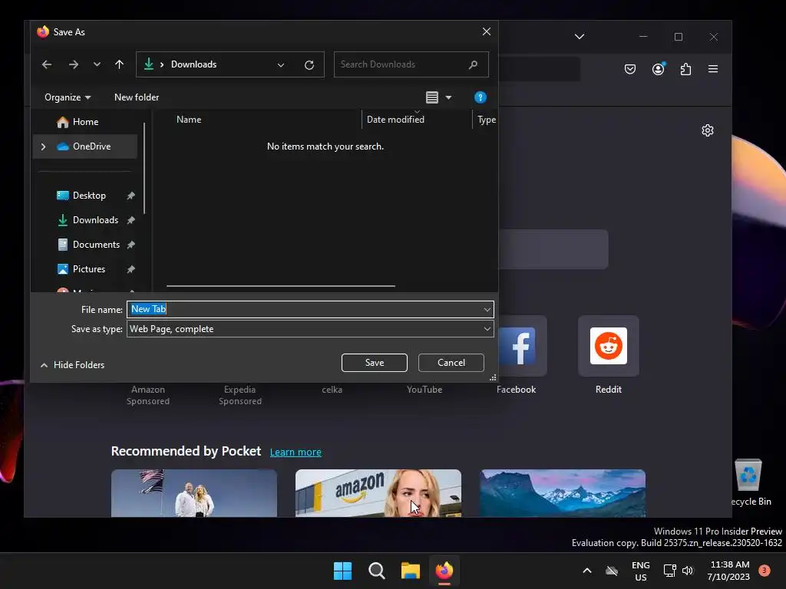Click the Save button

(375, 363)
